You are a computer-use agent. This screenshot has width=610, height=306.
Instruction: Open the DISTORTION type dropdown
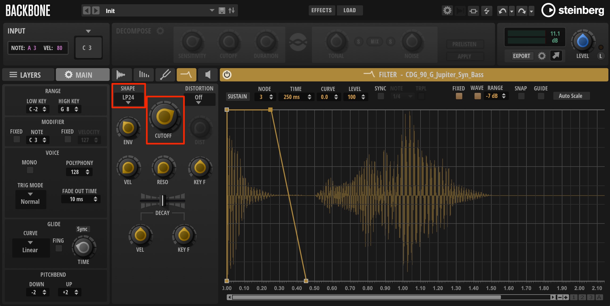pos(199,99)
